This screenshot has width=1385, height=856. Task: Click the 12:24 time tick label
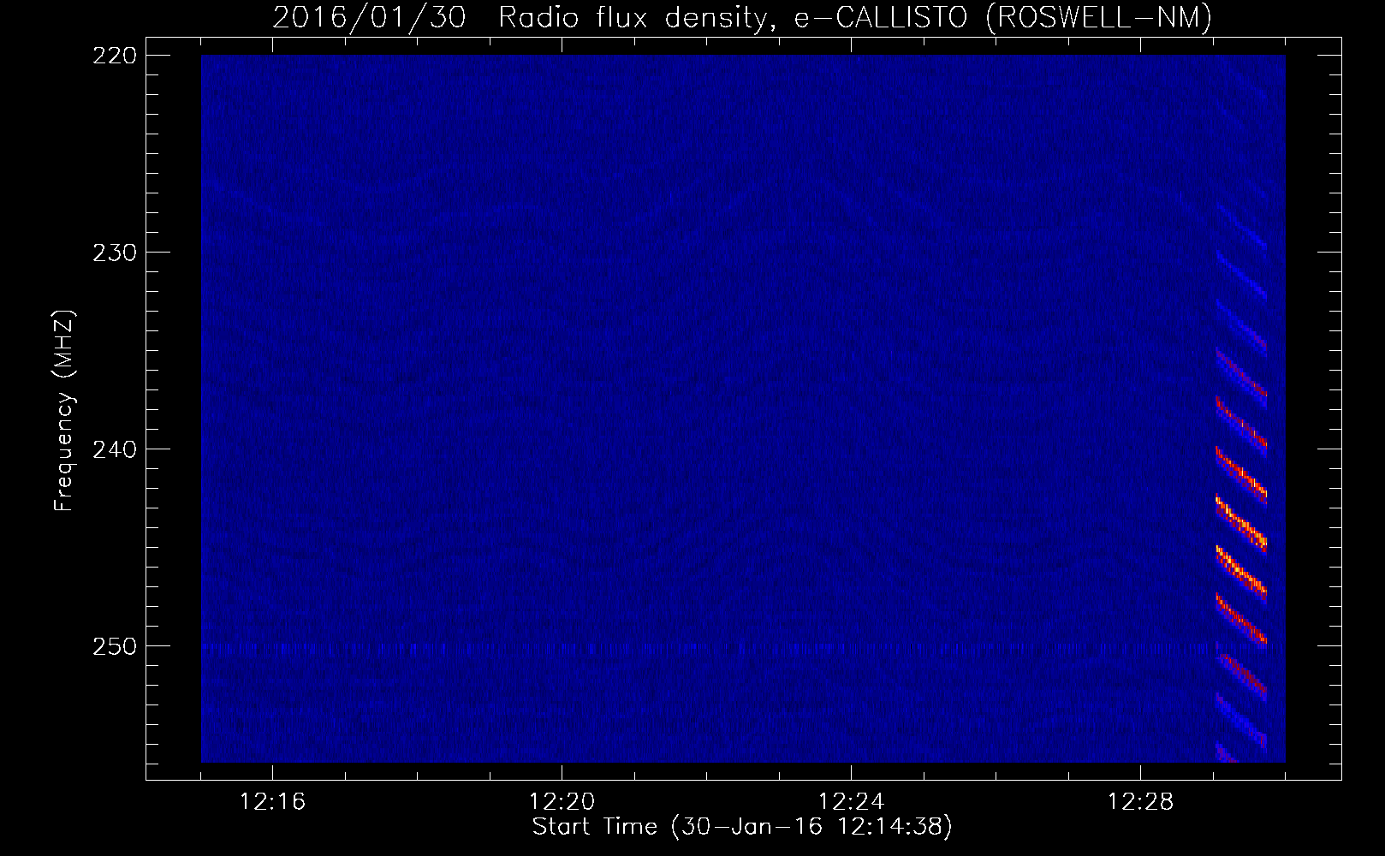(851, 802)
